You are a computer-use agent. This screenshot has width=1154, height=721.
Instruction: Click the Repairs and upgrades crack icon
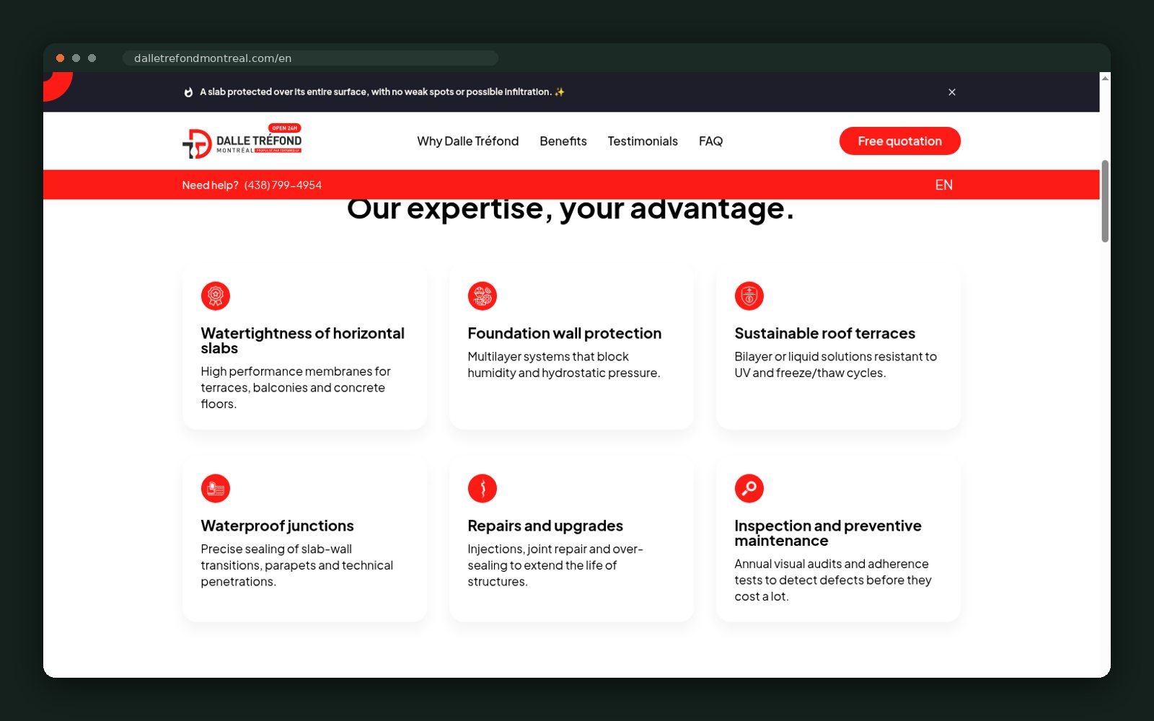[x=483, y=488]
